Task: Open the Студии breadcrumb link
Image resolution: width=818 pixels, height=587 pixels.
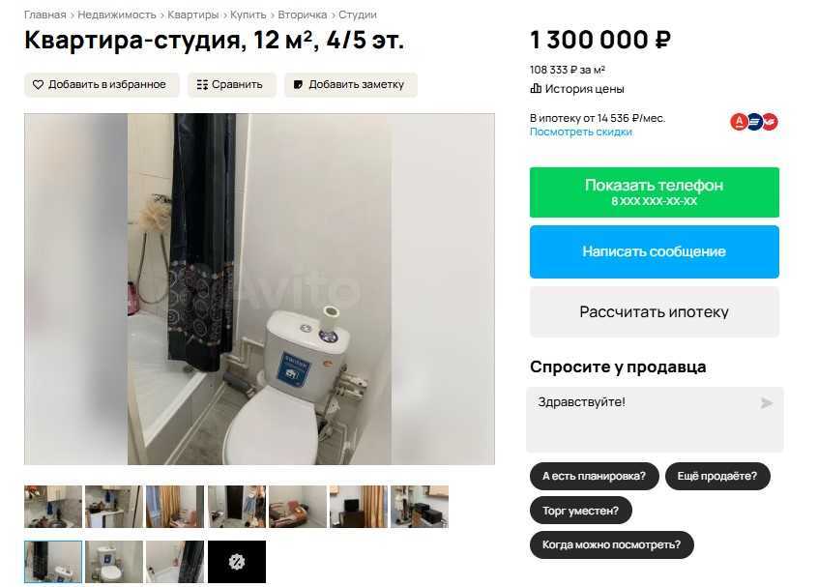Action: [x=358, y=15]
